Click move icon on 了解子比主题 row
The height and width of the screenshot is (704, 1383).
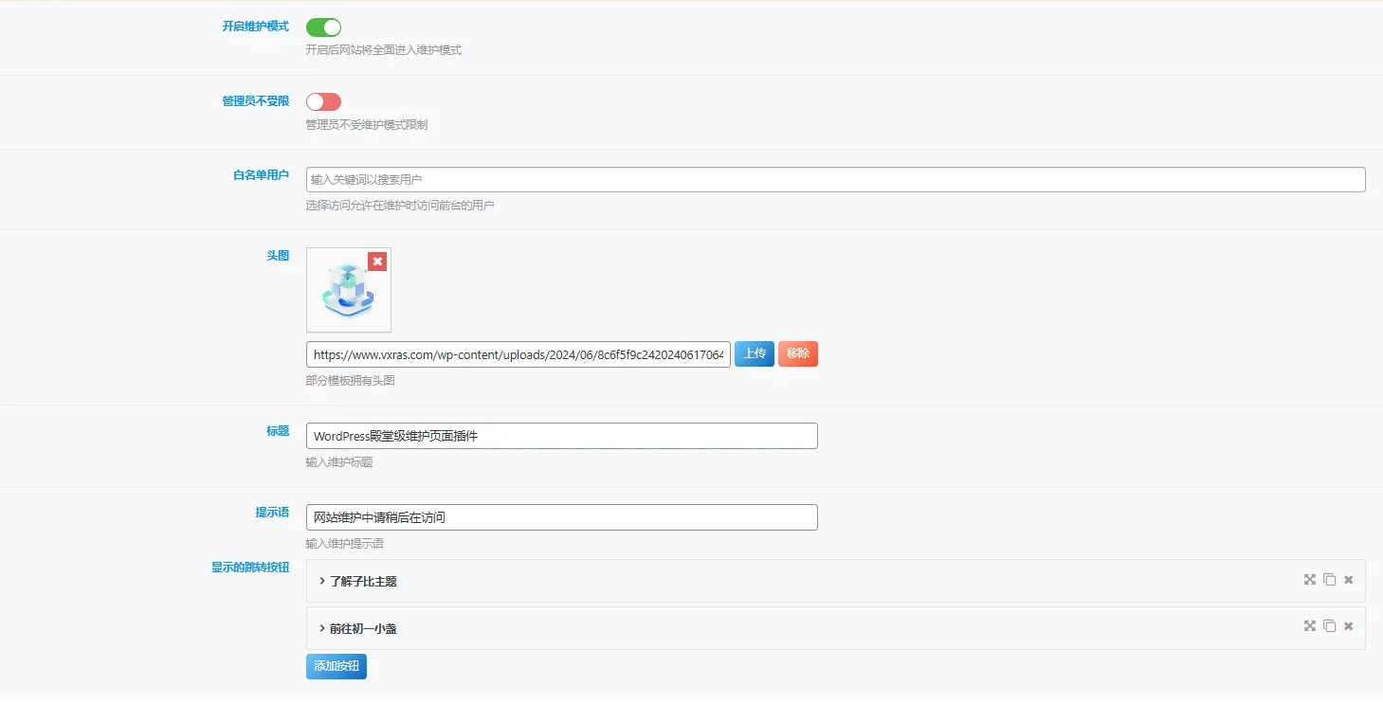pos(1310,580)
